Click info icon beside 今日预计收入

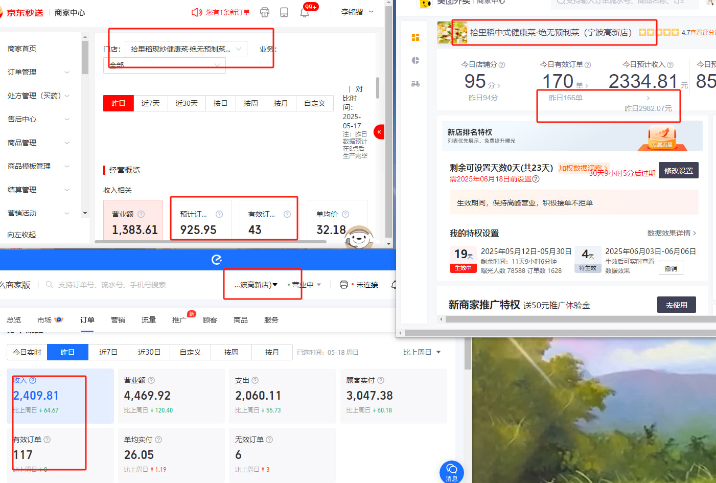pos(670,65)
